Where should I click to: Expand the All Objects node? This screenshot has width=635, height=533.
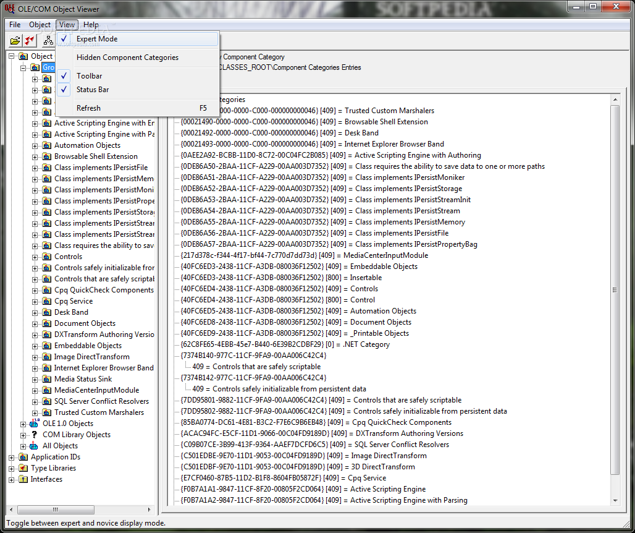(x=23, y=446)
